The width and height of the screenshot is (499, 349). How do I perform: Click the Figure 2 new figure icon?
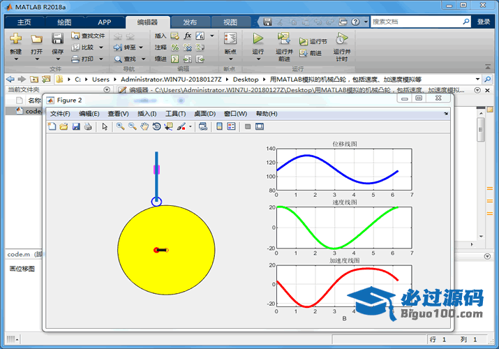[52, 126]
